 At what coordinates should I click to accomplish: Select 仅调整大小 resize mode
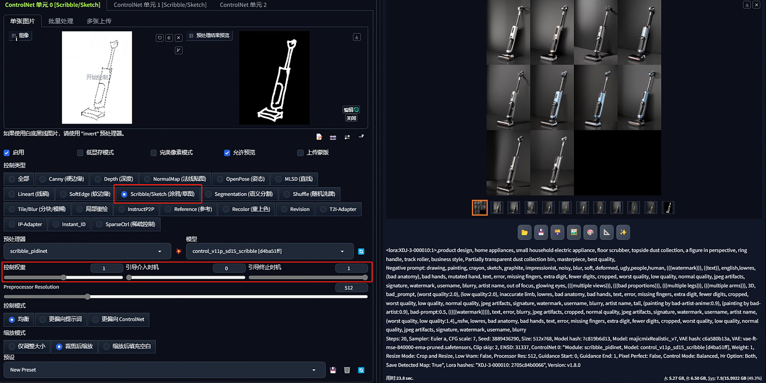coord(26,346)
